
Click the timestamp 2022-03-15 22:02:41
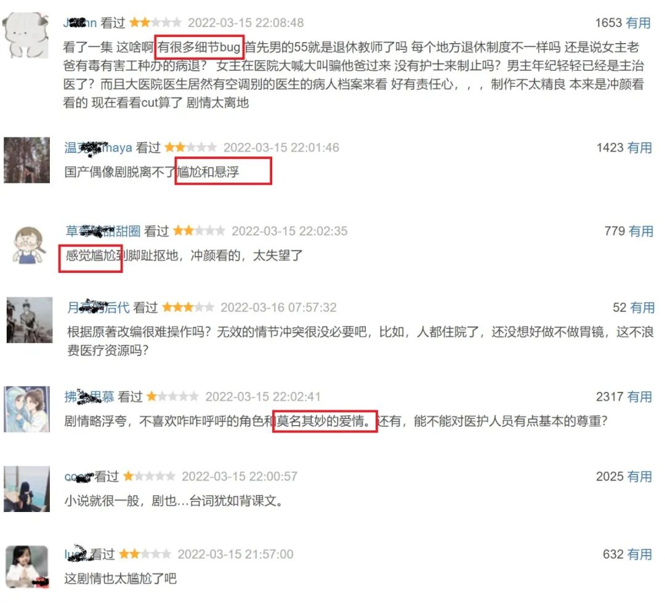[263, 397]
